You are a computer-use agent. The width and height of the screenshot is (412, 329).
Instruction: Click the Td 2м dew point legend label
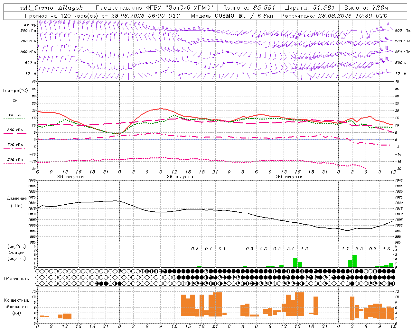tap(15, 115)
